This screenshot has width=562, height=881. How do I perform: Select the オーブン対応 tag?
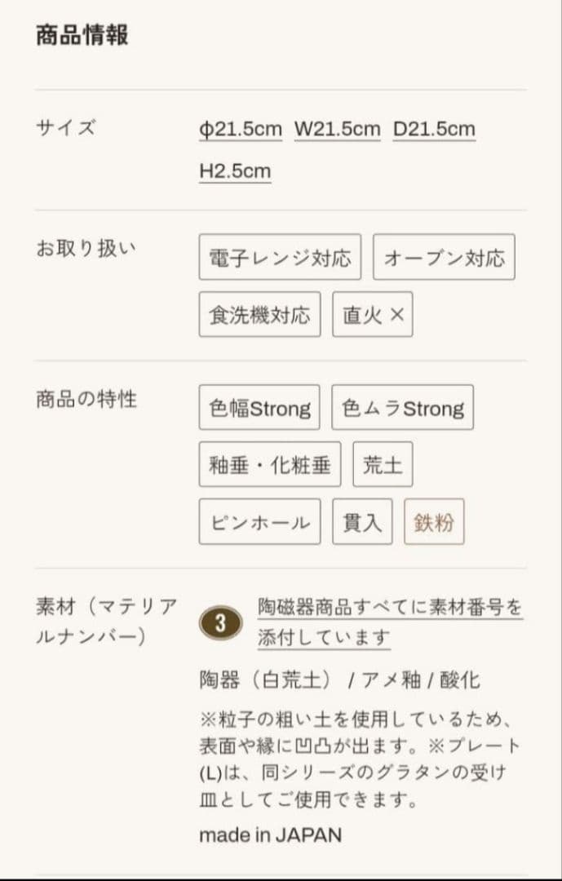tap(444, 258)
